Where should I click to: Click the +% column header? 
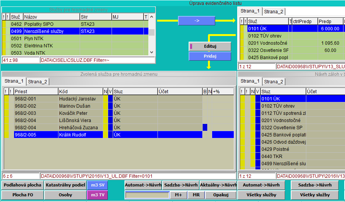(x=223, y=92)
